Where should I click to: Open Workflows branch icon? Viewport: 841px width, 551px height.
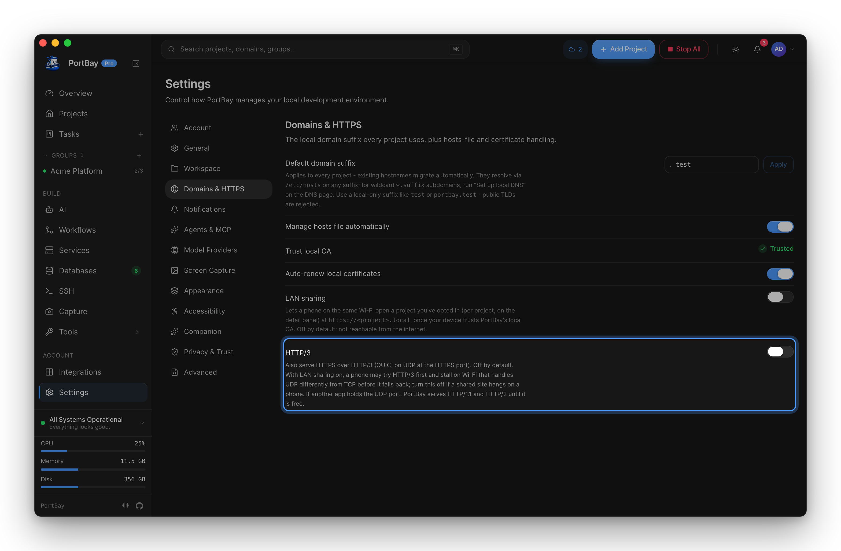[x=49, y=230]
